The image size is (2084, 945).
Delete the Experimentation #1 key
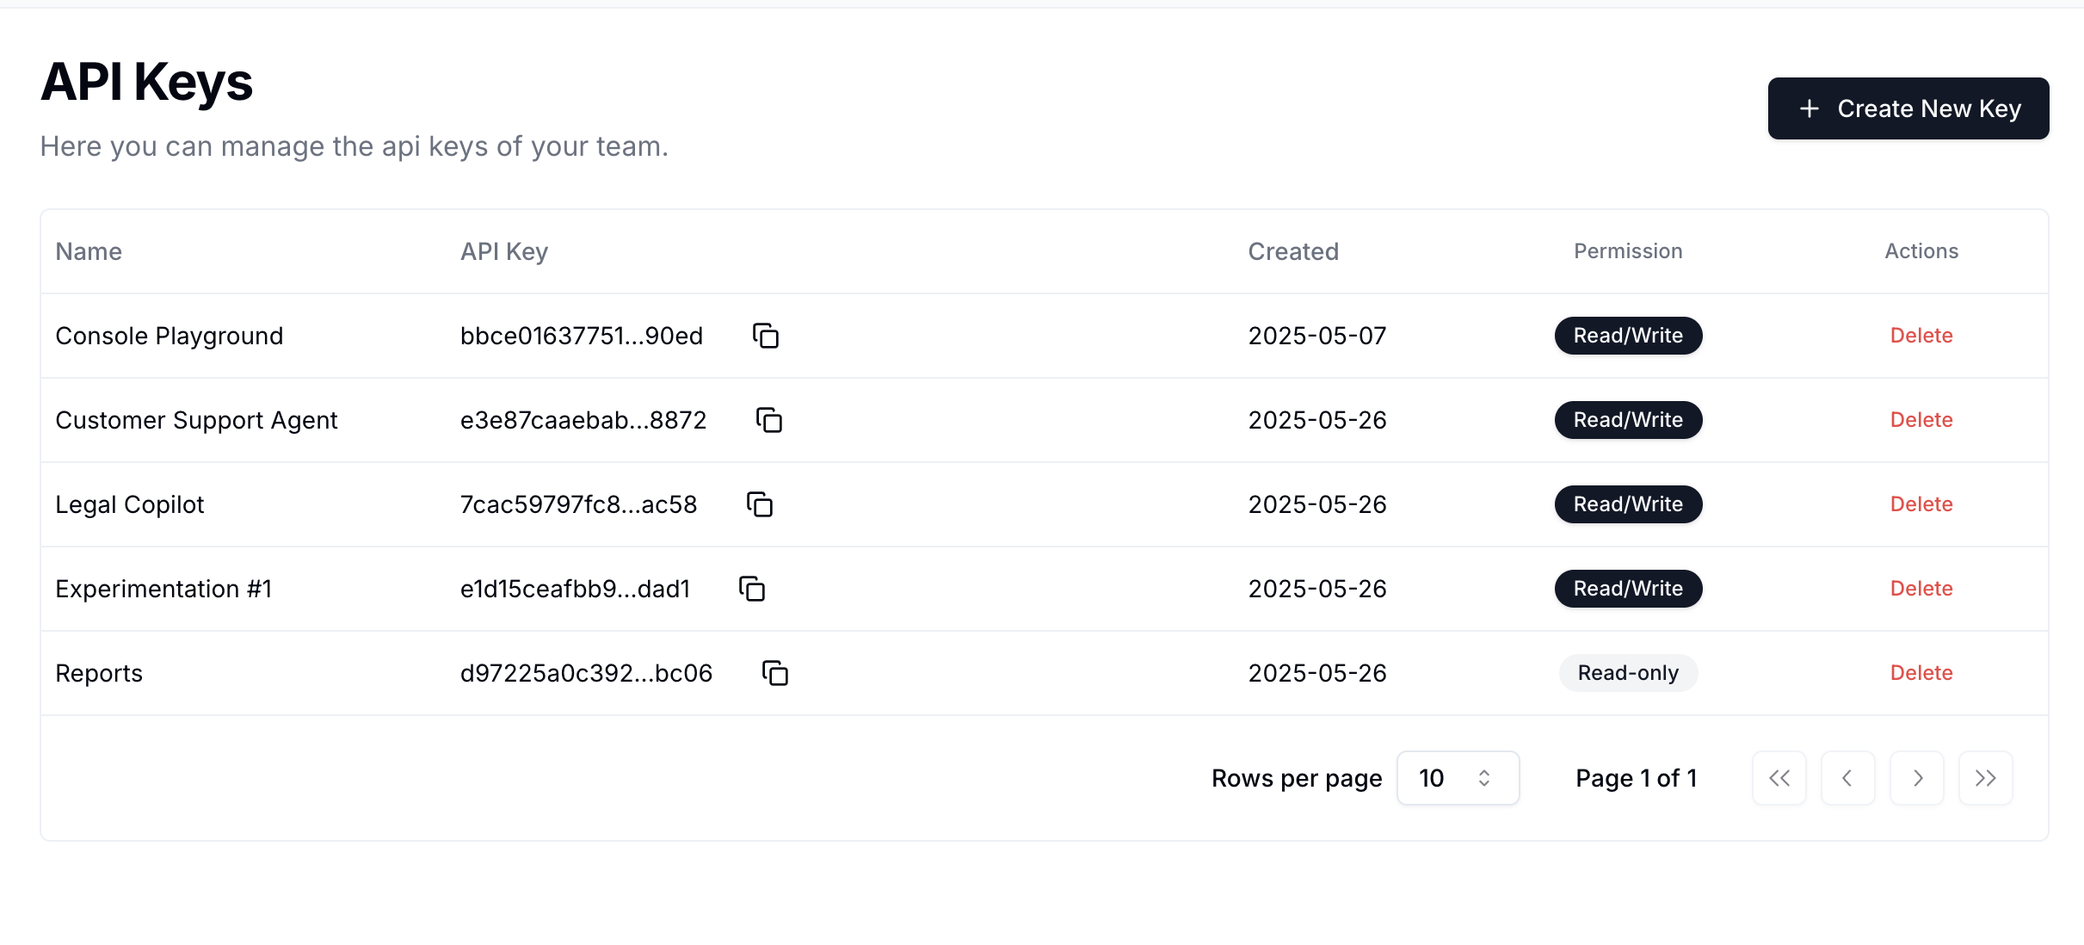tap(1921, 589)
